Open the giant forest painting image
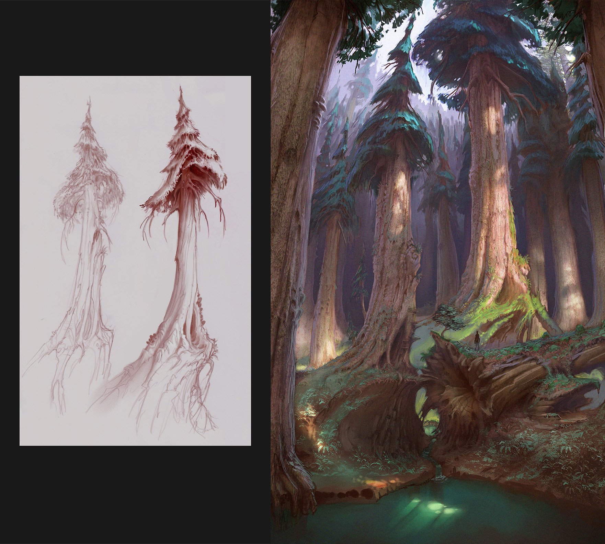The height and width of the screenshot is (544, 605). click(438, 272)
